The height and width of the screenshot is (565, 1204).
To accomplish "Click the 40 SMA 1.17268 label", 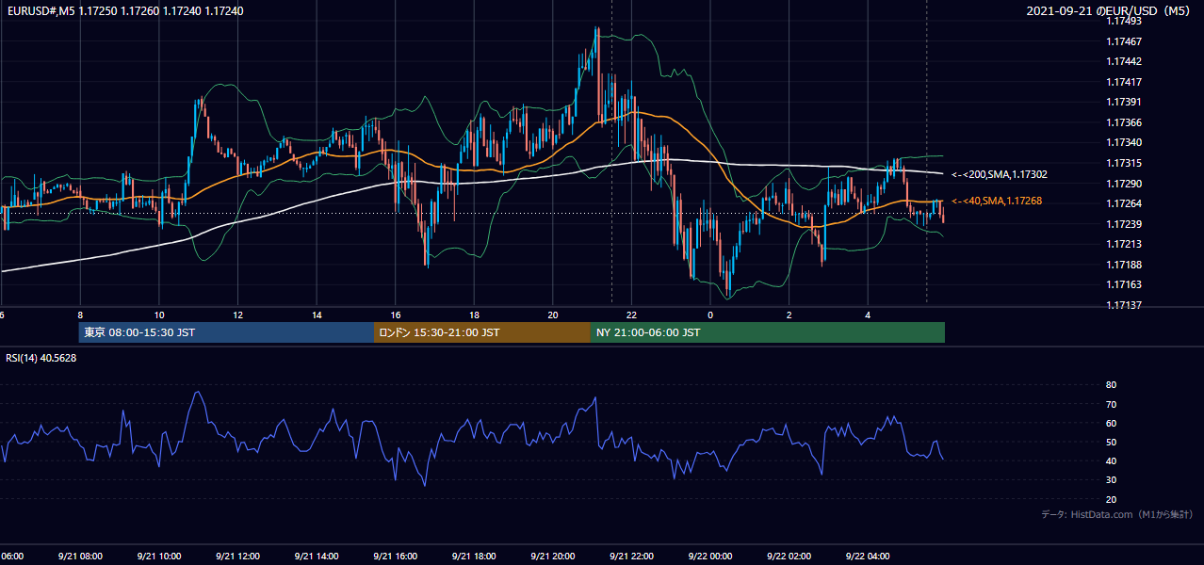I will point(997,201).
